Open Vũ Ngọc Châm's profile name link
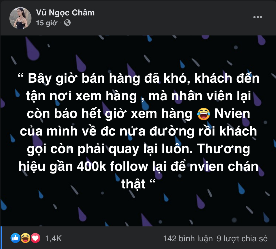This screenshot has width=276, height=249. pyautogui.click(x=65, y=13)
